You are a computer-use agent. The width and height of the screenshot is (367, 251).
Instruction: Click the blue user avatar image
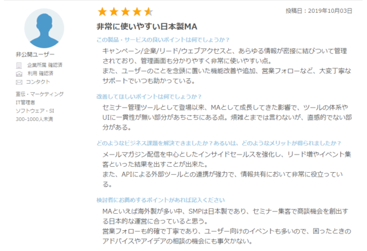tap(44, 28)
